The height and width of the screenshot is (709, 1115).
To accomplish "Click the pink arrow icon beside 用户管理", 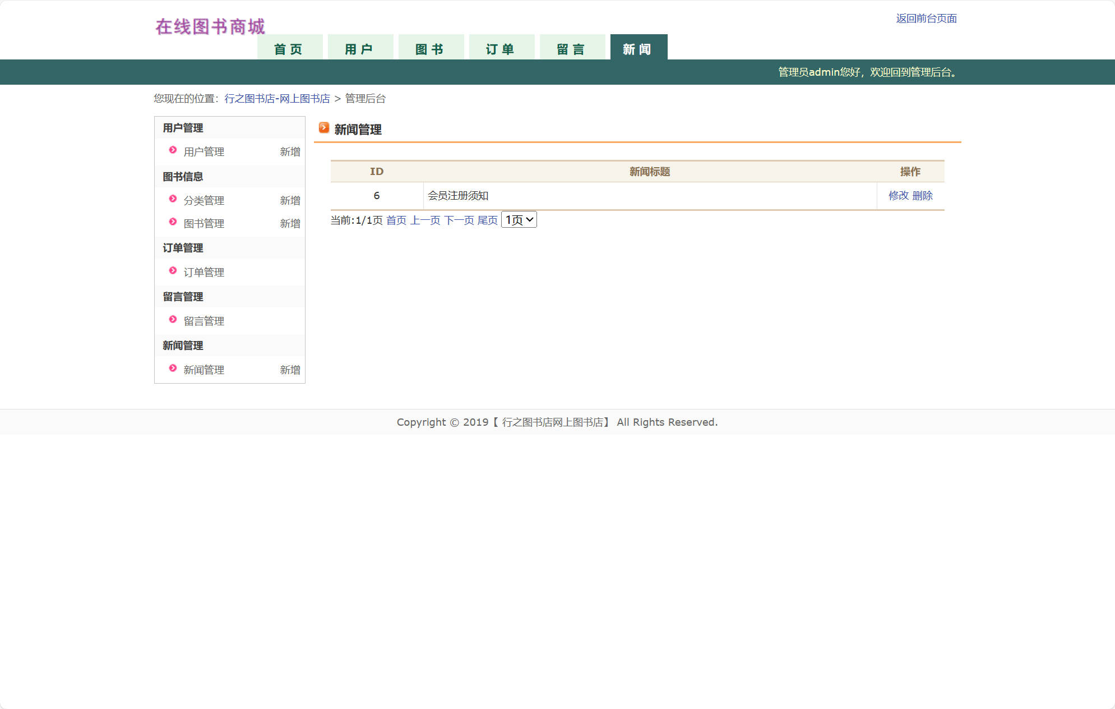I will click(x=172, y=150).
